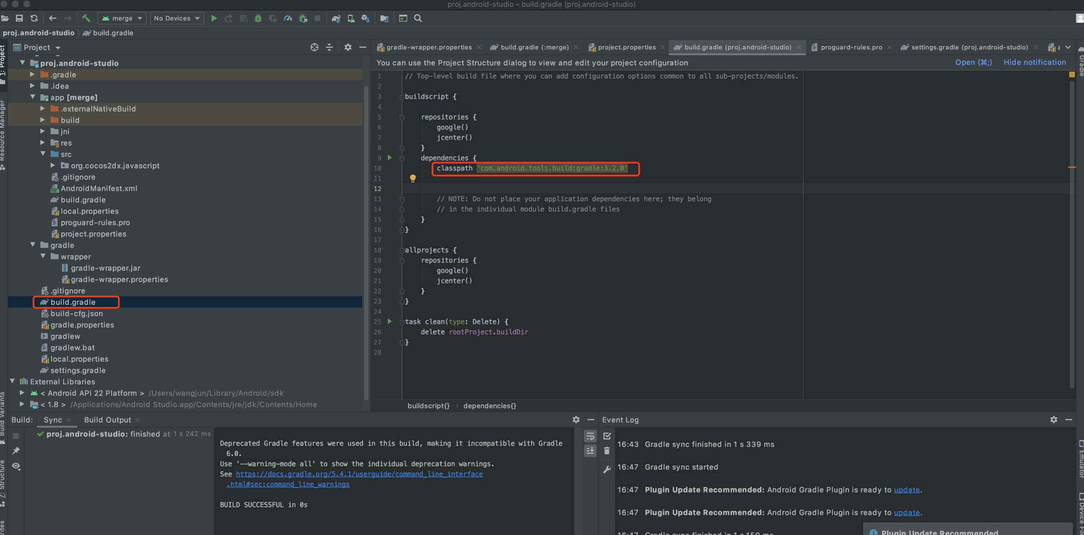Click the Sync refresh toolbar icon
The image size is (1084, 535).
click(x=34, y=19)
